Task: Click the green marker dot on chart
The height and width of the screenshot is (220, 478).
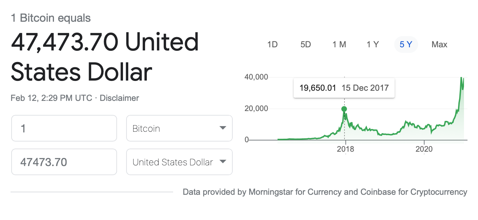Action: (344, 109)
